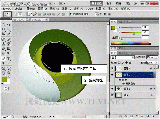Switch to 设计 workspace
This screenshot has height=119, width=160.
click(x=109, y=4)
